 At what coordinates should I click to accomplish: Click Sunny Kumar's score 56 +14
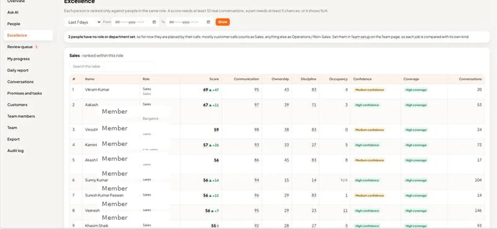click(x=211, y=180)
